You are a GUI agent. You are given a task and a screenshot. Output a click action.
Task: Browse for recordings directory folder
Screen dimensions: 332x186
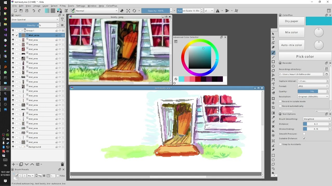327,74
